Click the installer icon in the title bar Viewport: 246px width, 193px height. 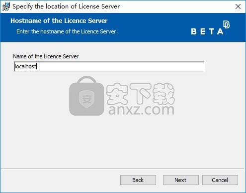pyautogui.click(x=6, y=6)
